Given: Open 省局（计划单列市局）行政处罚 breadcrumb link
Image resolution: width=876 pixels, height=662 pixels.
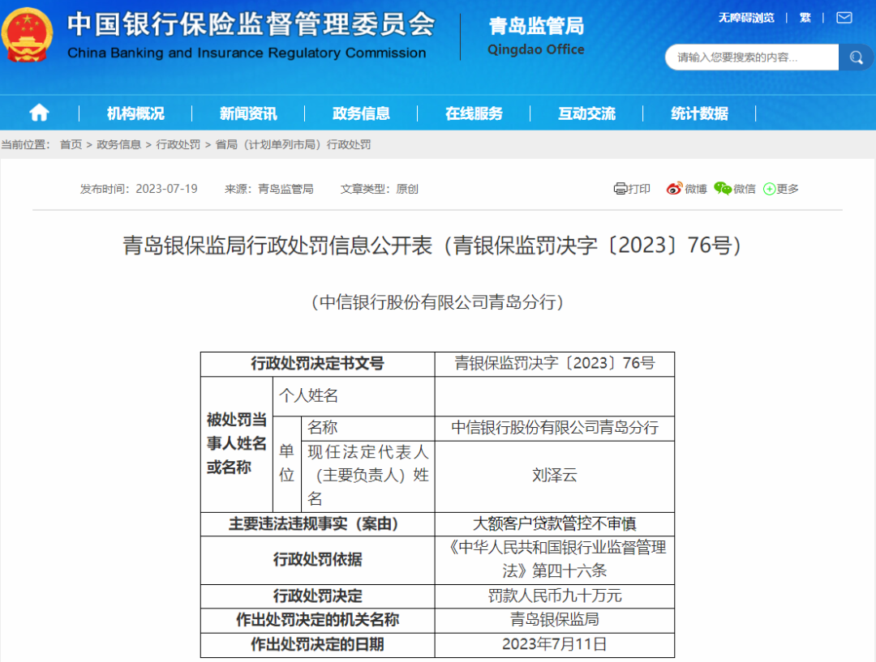Looking at the screenshot, I should [293, 144].
